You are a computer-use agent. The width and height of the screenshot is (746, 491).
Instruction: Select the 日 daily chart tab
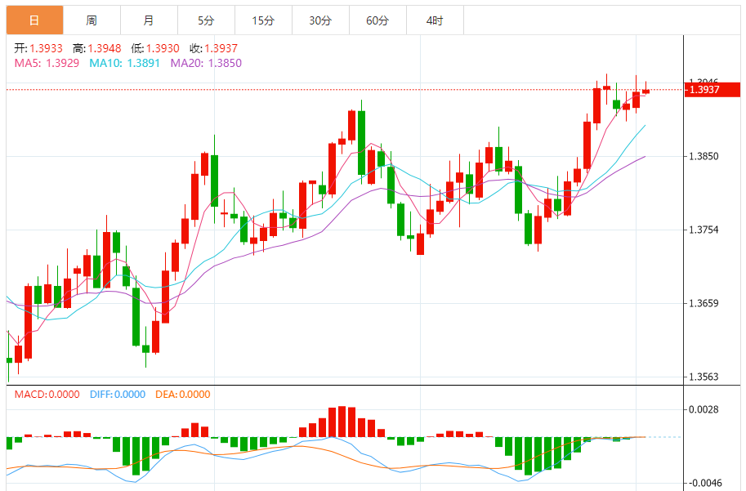[x=34, y=20]
